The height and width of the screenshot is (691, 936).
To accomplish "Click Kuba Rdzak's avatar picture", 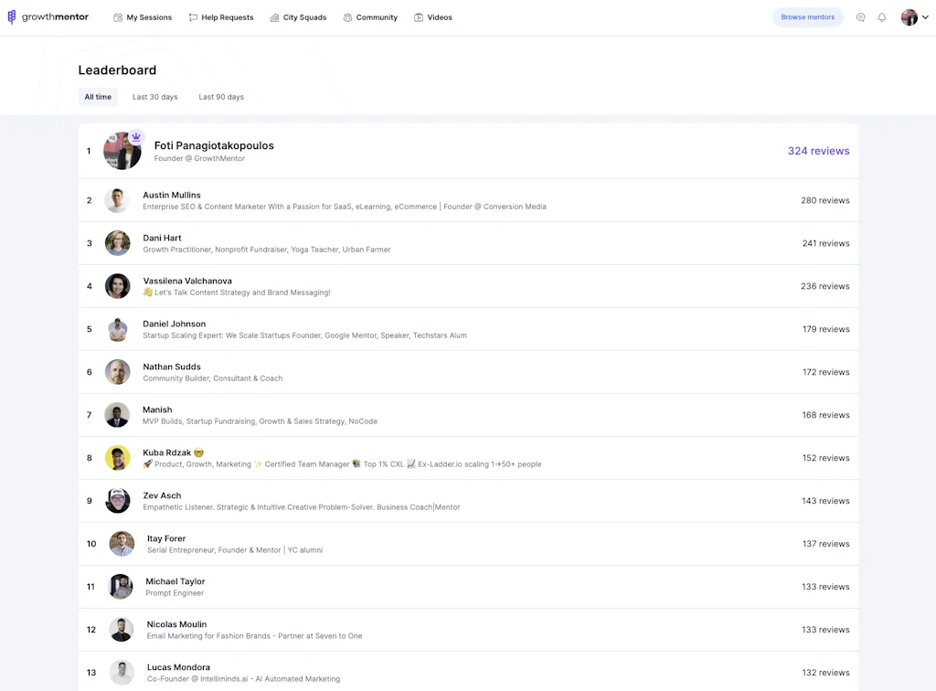I will coord(117,457).
